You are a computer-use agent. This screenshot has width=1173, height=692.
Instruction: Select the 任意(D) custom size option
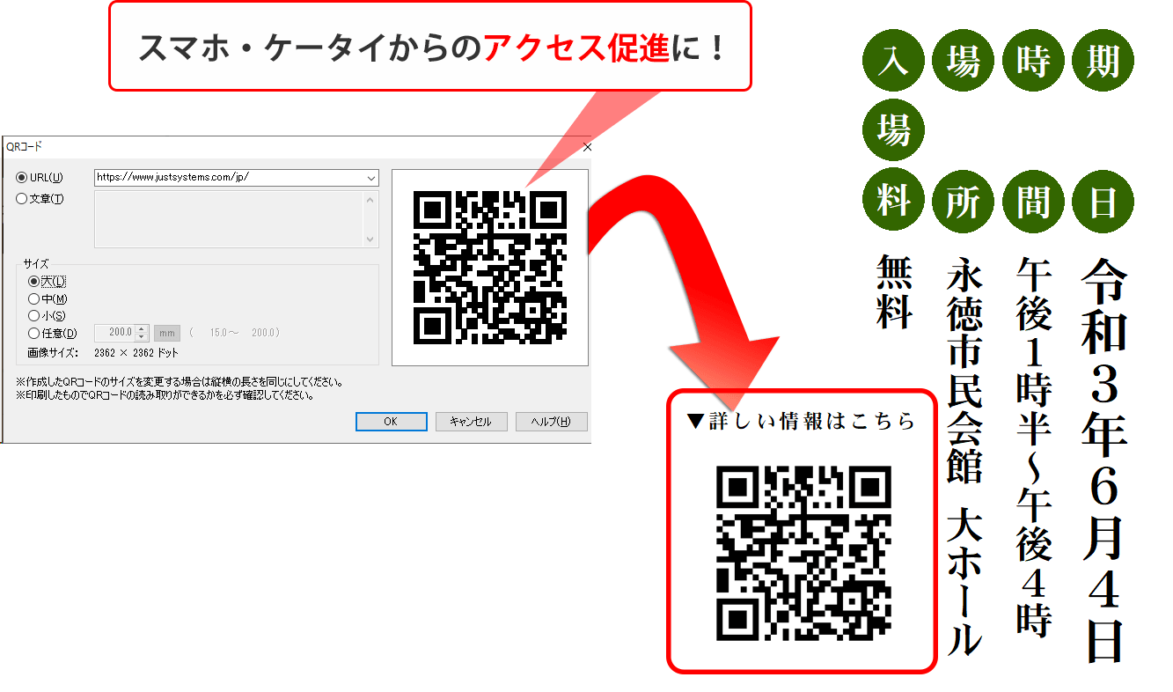pyautogui.click(x=34, y=334)
